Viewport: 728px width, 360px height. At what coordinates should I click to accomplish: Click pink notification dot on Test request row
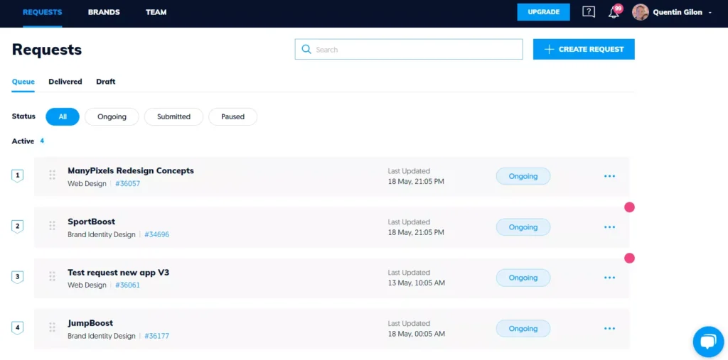(629, 258)
